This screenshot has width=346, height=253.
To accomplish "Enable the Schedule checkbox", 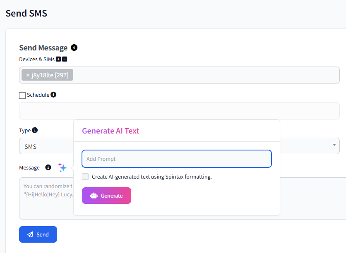I will click(22, 95).
